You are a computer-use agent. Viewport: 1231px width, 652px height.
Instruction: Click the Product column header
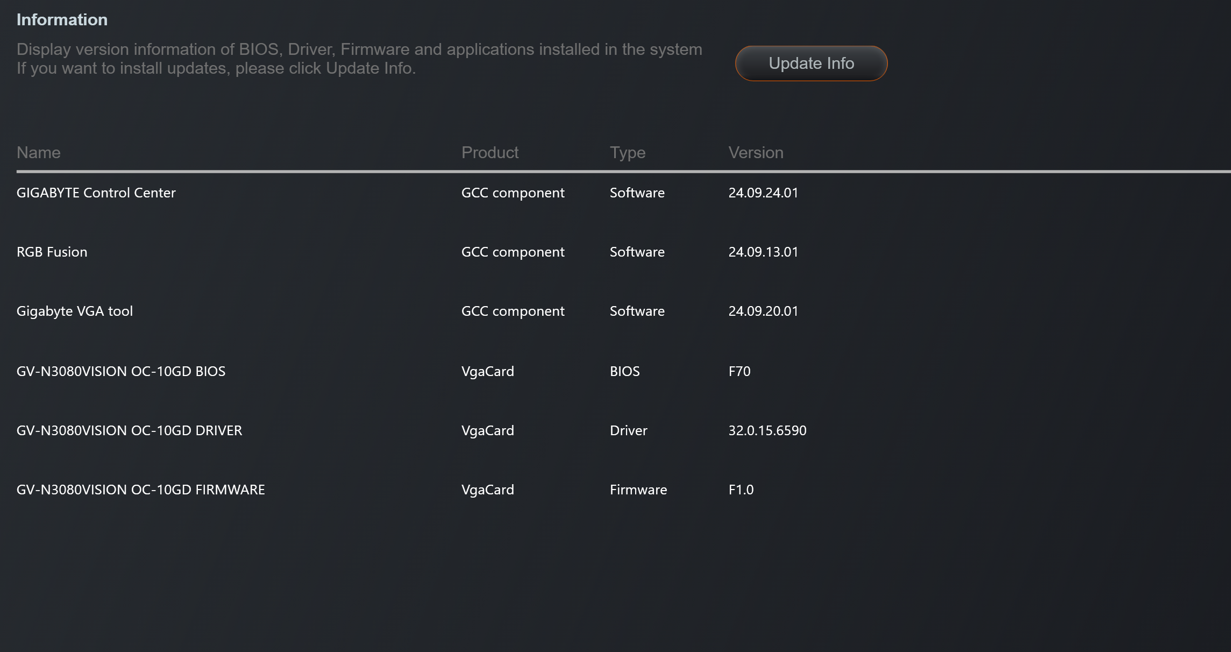click(x=490, y=153)
